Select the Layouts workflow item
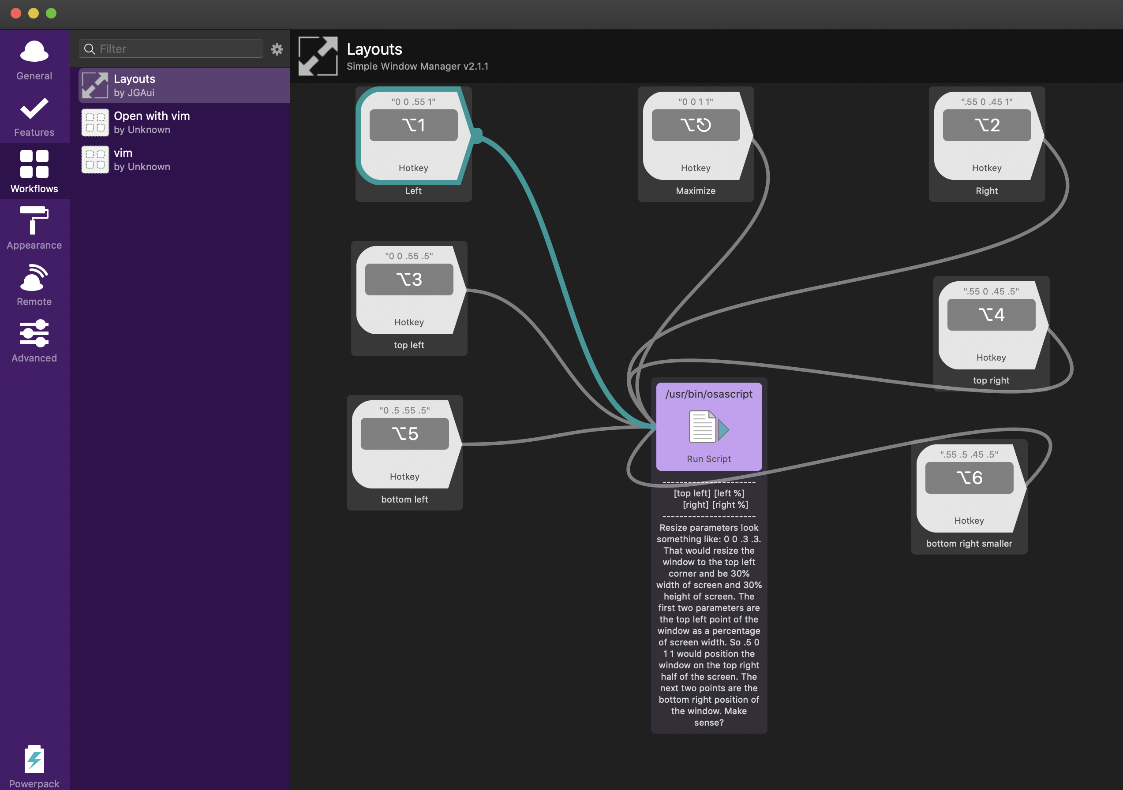The height and width of the screenshot is (790, 1123). [183, 84]
